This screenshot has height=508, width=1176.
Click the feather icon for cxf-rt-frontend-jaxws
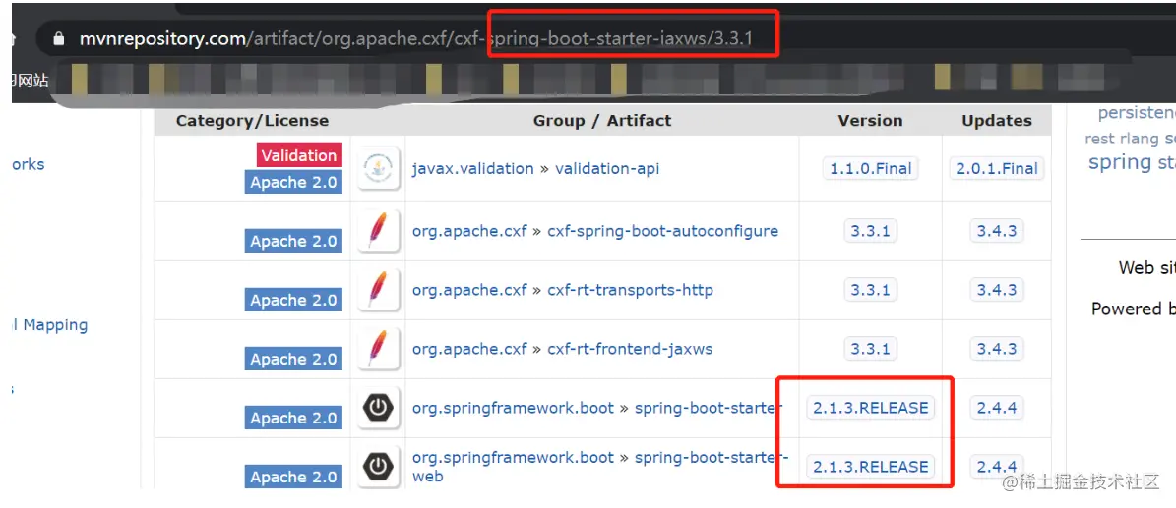[377, 349]
